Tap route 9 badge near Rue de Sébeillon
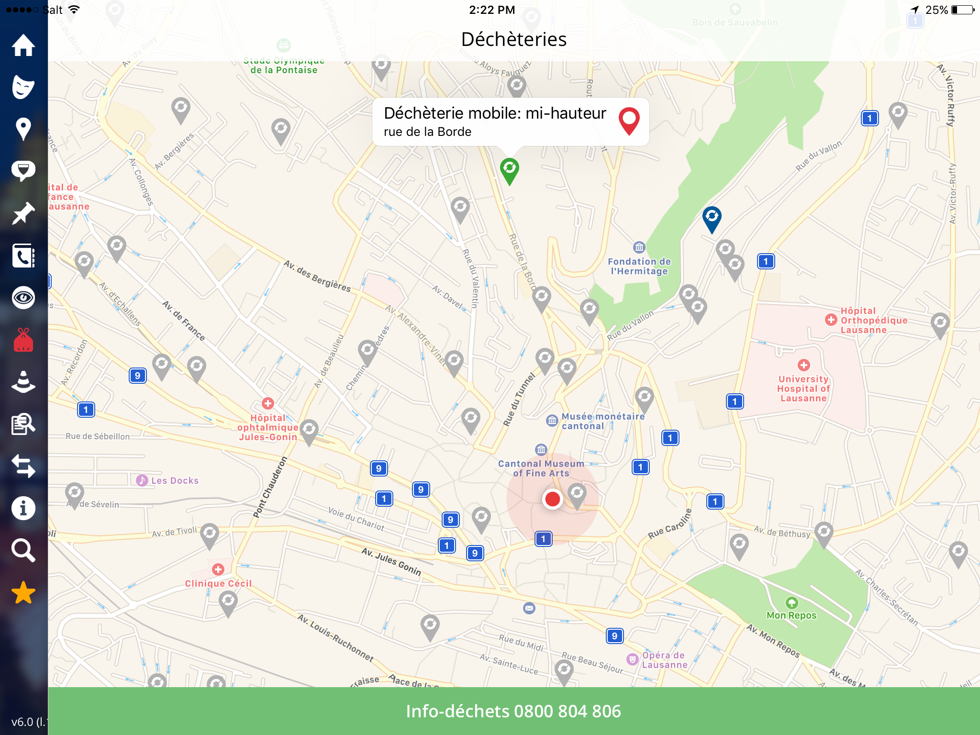 pyautogui.click(x=137, y=376)
